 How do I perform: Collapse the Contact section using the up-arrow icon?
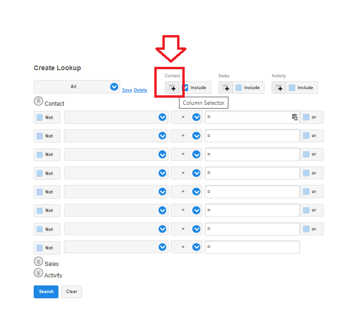point(38,101)
